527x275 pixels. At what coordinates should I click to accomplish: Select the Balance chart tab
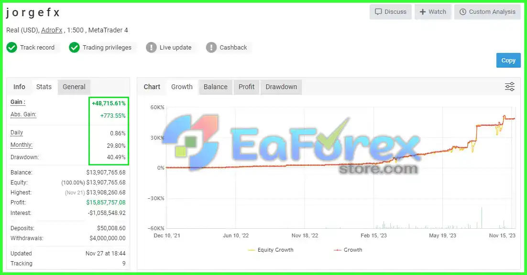pos(215,87)
